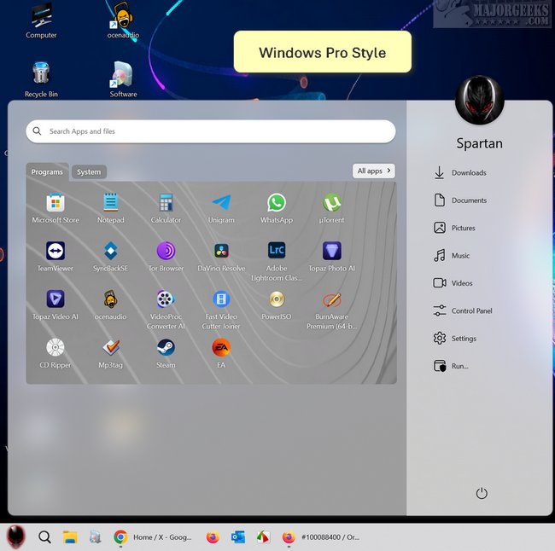Open File Explorer from taskbar
Image resolution: width=555 pixels, height=551 pixels.
(70, 536)
